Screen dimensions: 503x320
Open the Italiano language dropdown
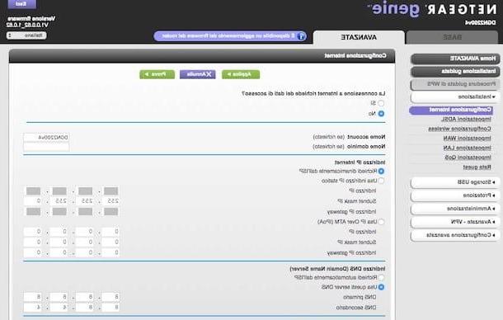[x=26, y=35]
